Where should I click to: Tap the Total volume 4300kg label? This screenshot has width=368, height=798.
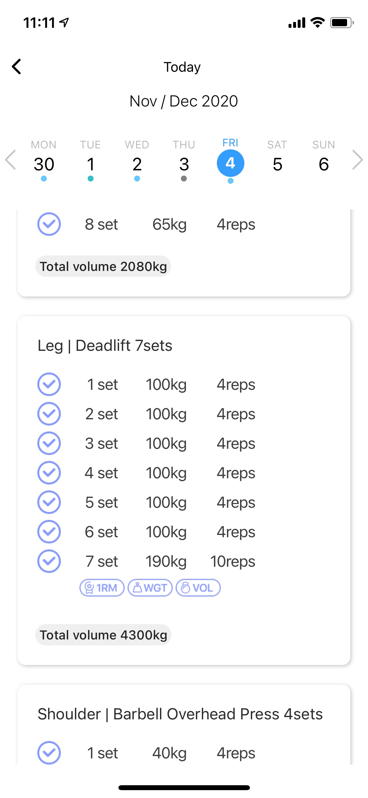coord(103,635)
